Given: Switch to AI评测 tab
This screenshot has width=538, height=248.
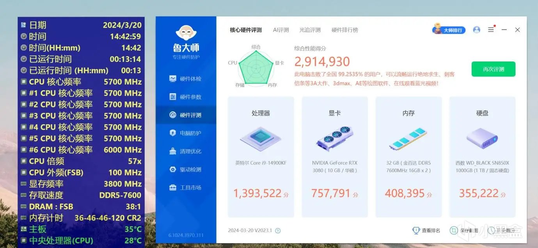Looking at the screenshot, I should tap(281, 30).
